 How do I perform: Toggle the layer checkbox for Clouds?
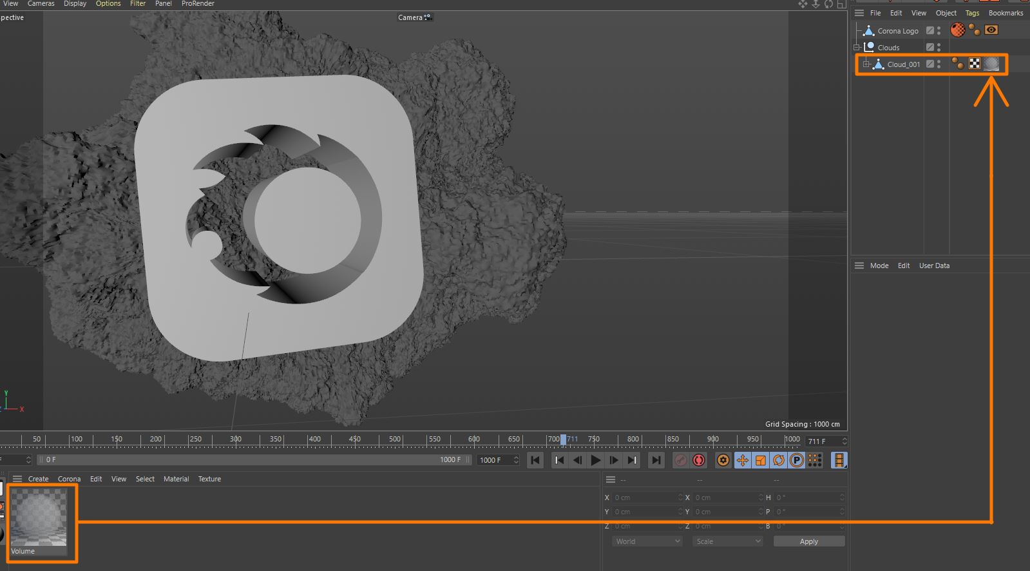[x=930, y=47]
